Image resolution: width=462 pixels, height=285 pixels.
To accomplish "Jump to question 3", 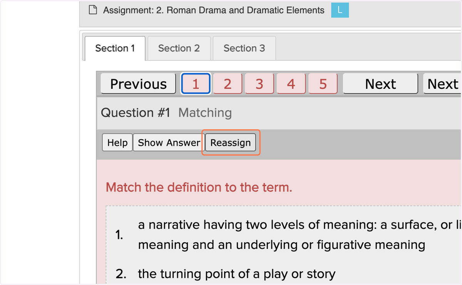I will click(259, 84).
